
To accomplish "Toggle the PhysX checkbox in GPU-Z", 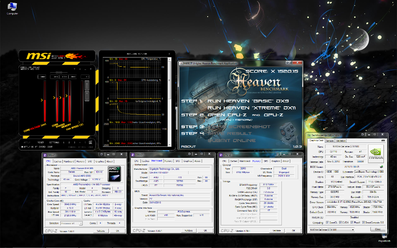I will tap(352, 223).
